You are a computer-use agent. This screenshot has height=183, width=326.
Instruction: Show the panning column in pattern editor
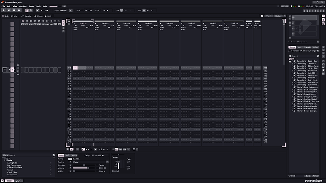click(120, 149)
